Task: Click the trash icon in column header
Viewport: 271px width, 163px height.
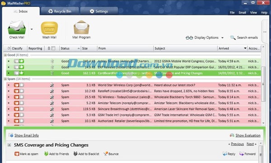Action: (x=49, y=48)
